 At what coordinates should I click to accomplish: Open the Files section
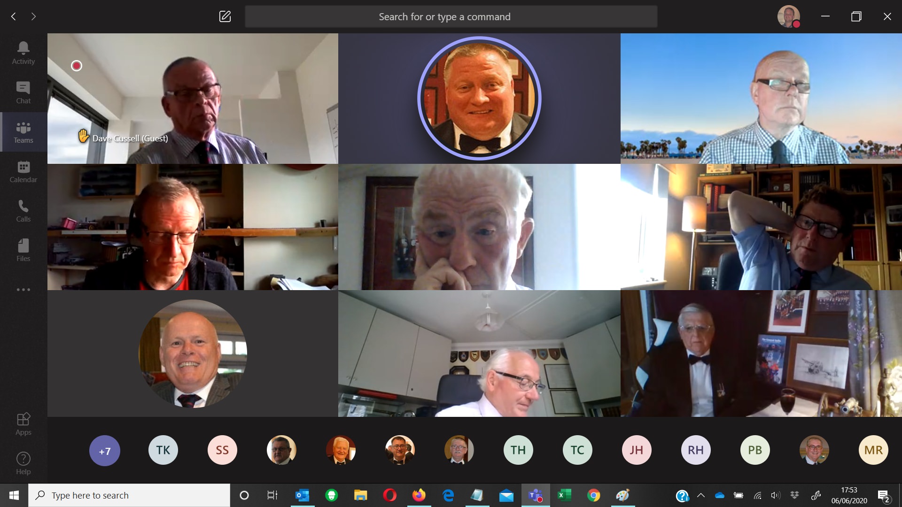click(23, 250)
